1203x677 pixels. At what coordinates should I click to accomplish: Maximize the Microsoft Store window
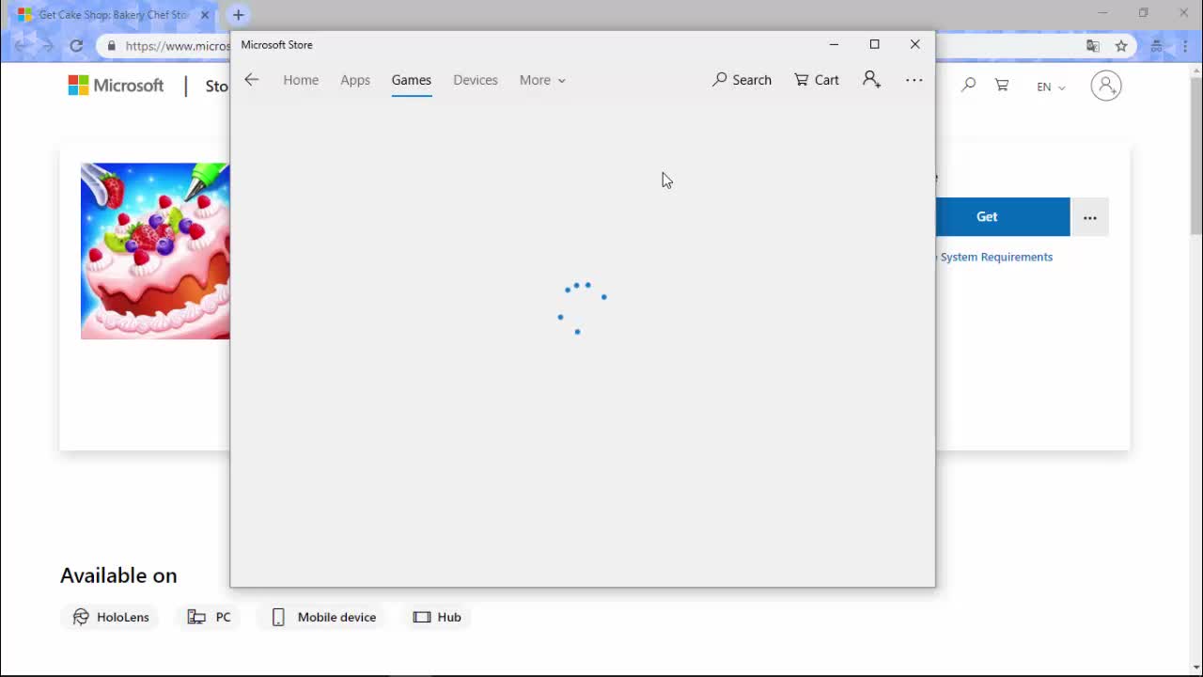[x=874, y=44]
